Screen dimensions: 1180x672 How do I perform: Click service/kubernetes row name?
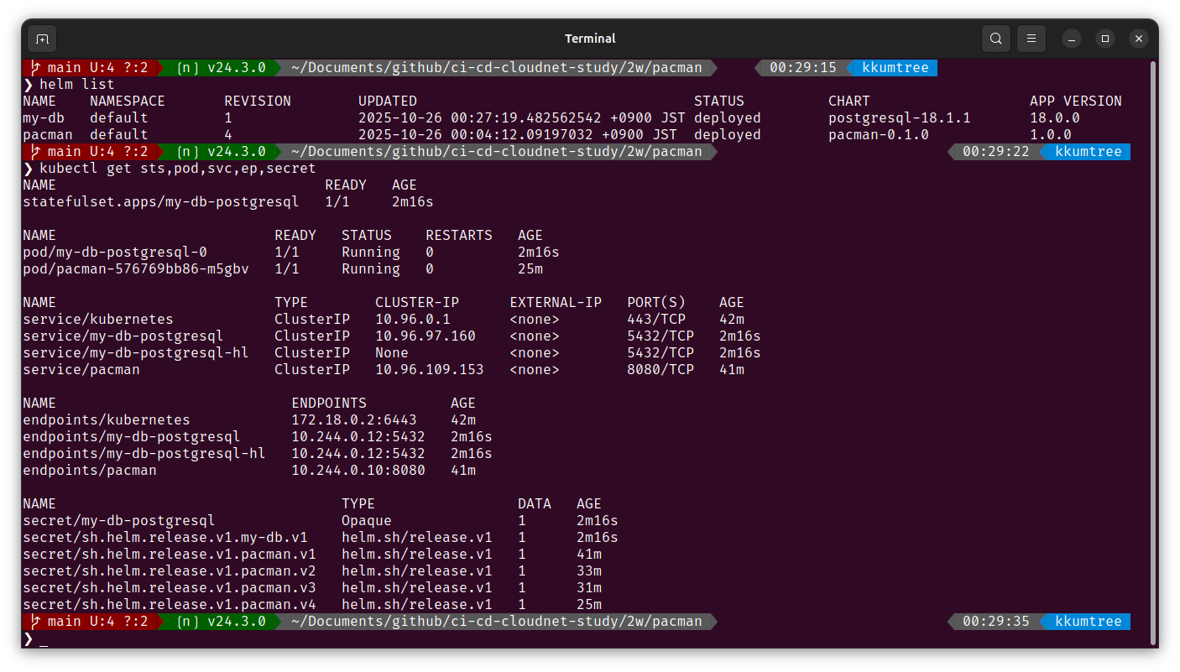point(98,319)
